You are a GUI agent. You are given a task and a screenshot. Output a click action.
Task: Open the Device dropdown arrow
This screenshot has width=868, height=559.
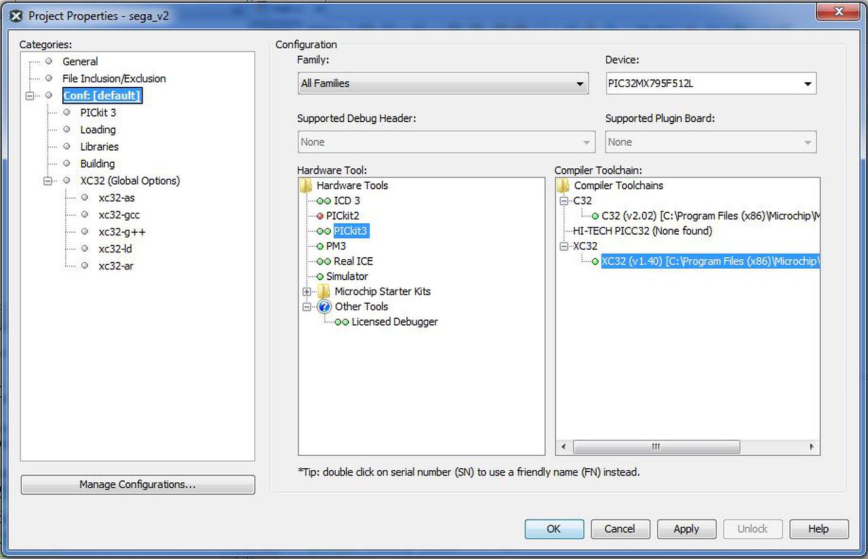click(808, 84)
